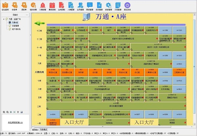Viewport: 197px width, 136px height.
Task: Select vacant room A-0610
Action: click(179, 89)
